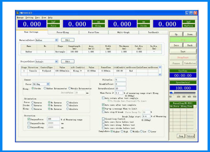Click the TM2101 application title bar icon
210x152 pixels.
tap(18, 13)
